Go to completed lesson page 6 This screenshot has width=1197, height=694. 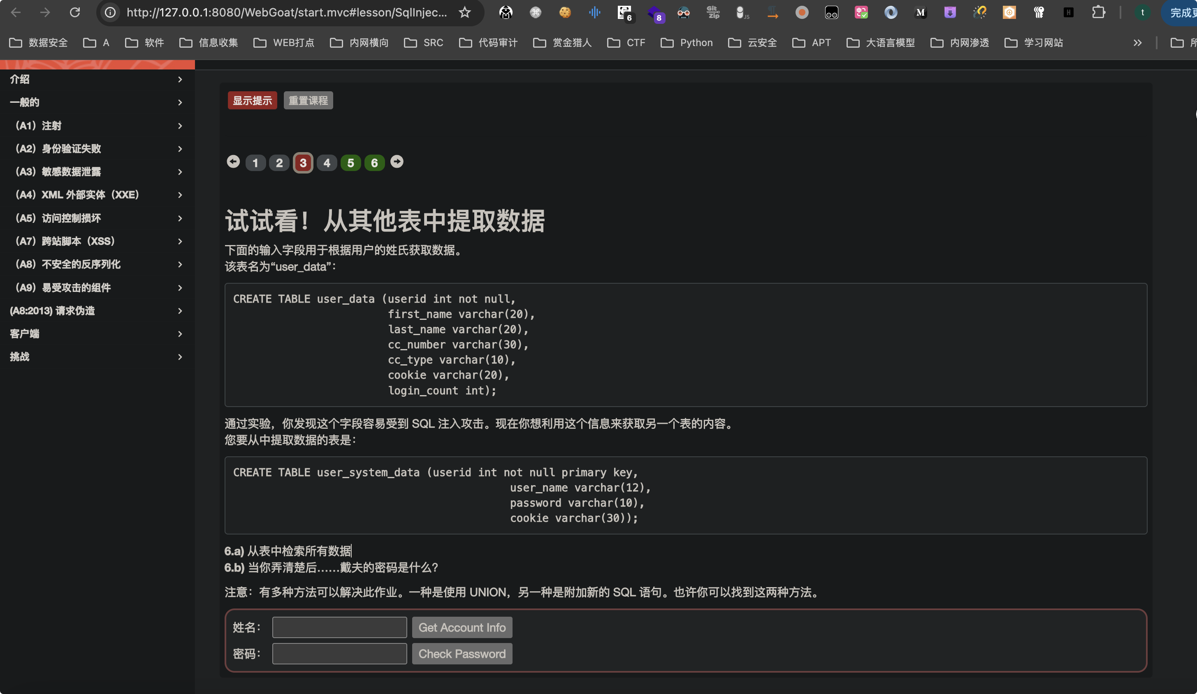tap(374, 163)
